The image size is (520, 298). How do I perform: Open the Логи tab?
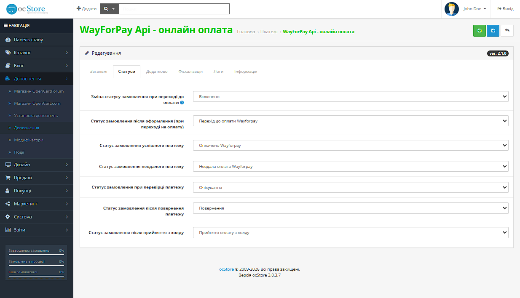tap(218, 72)
